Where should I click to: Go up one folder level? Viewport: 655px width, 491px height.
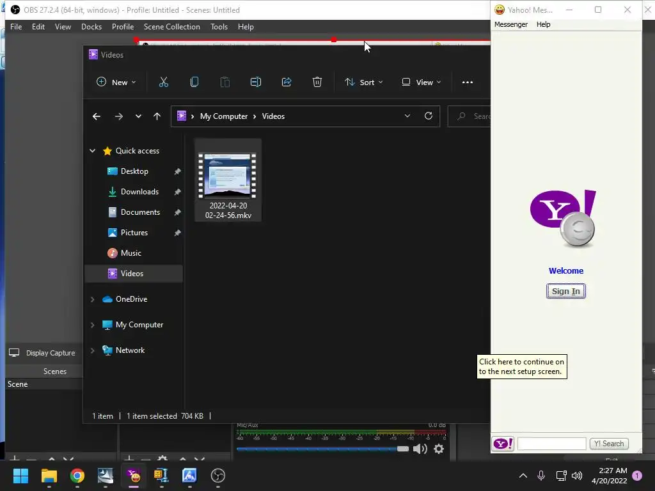(x=157, y=116)
